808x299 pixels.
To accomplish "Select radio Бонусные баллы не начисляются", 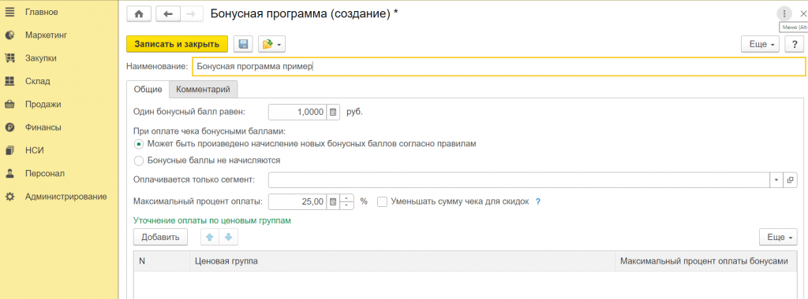I will [139, 161].
